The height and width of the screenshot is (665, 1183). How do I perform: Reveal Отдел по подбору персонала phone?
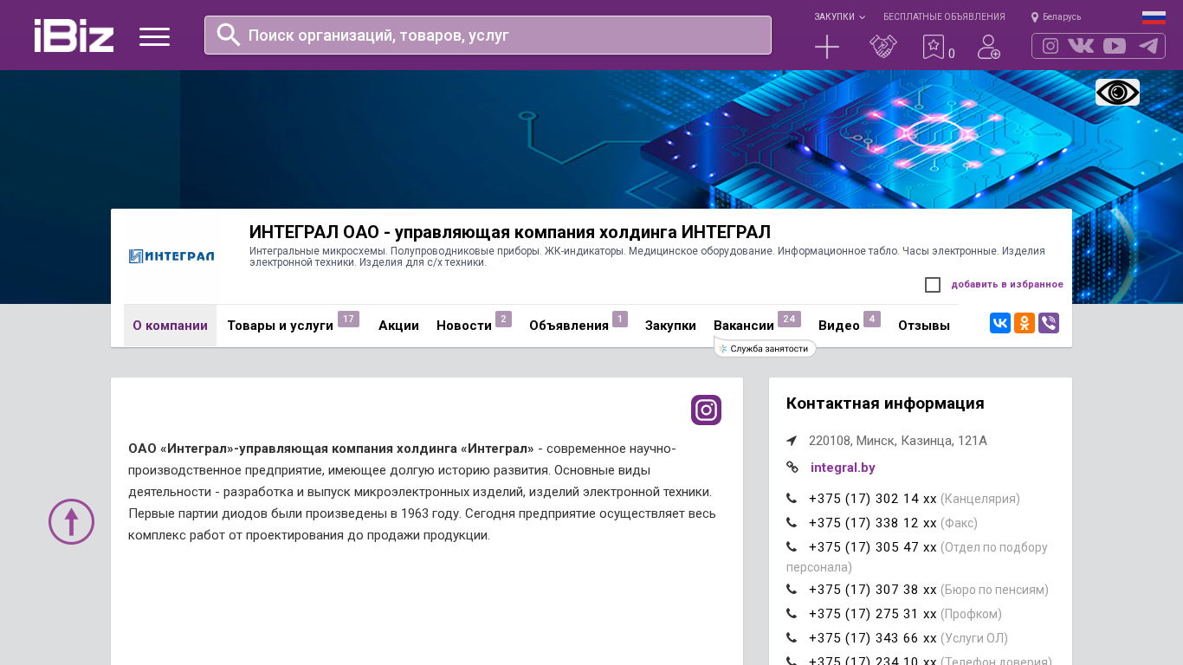coord(873,547)
